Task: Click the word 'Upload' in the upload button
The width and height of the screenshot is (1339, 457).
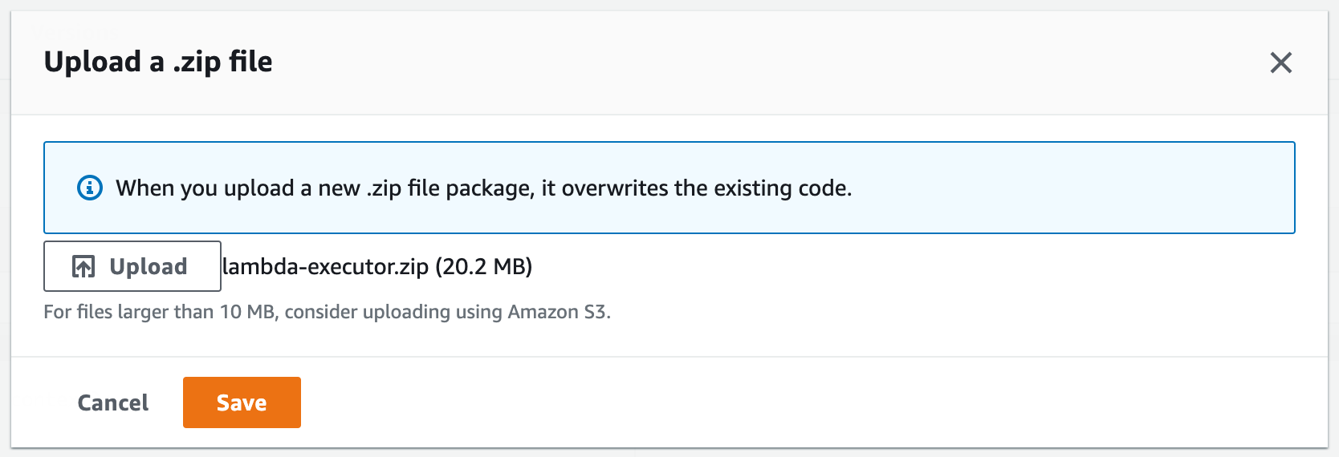Action: [x=149, y=266]
